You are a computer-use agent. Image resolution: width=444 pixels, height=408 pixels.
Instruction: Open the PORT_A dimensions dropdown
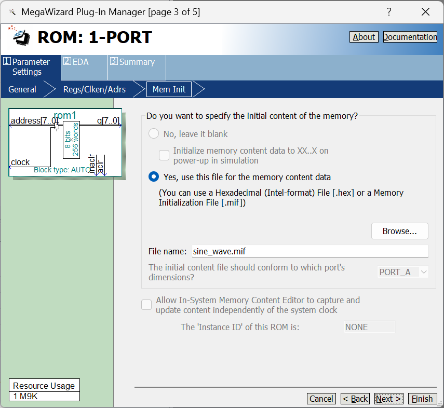click(402, 272)
